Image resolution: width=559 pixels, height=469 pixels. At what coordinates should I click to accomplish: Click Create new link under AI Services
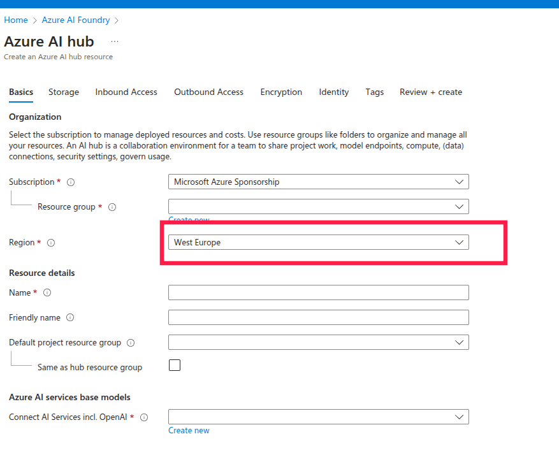pyautogui.click(x=189, y=430)
